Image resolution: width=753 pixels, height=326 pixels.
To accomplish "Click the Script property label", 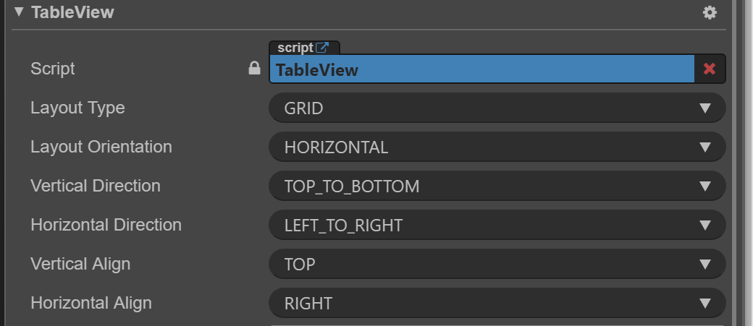I will pos(53,69).
